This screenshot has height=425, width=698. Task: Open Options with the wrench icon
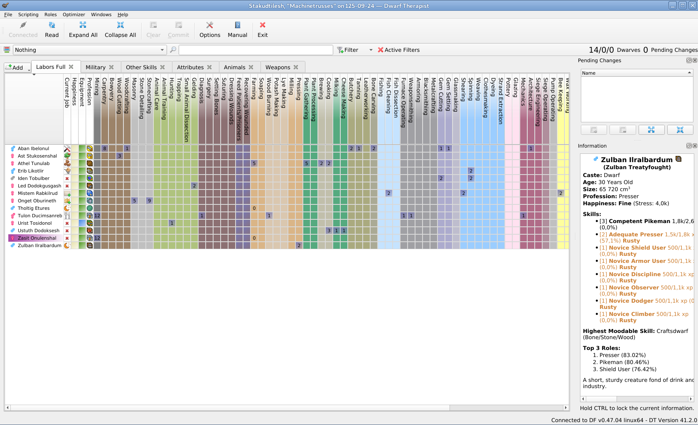click(209, 26)
